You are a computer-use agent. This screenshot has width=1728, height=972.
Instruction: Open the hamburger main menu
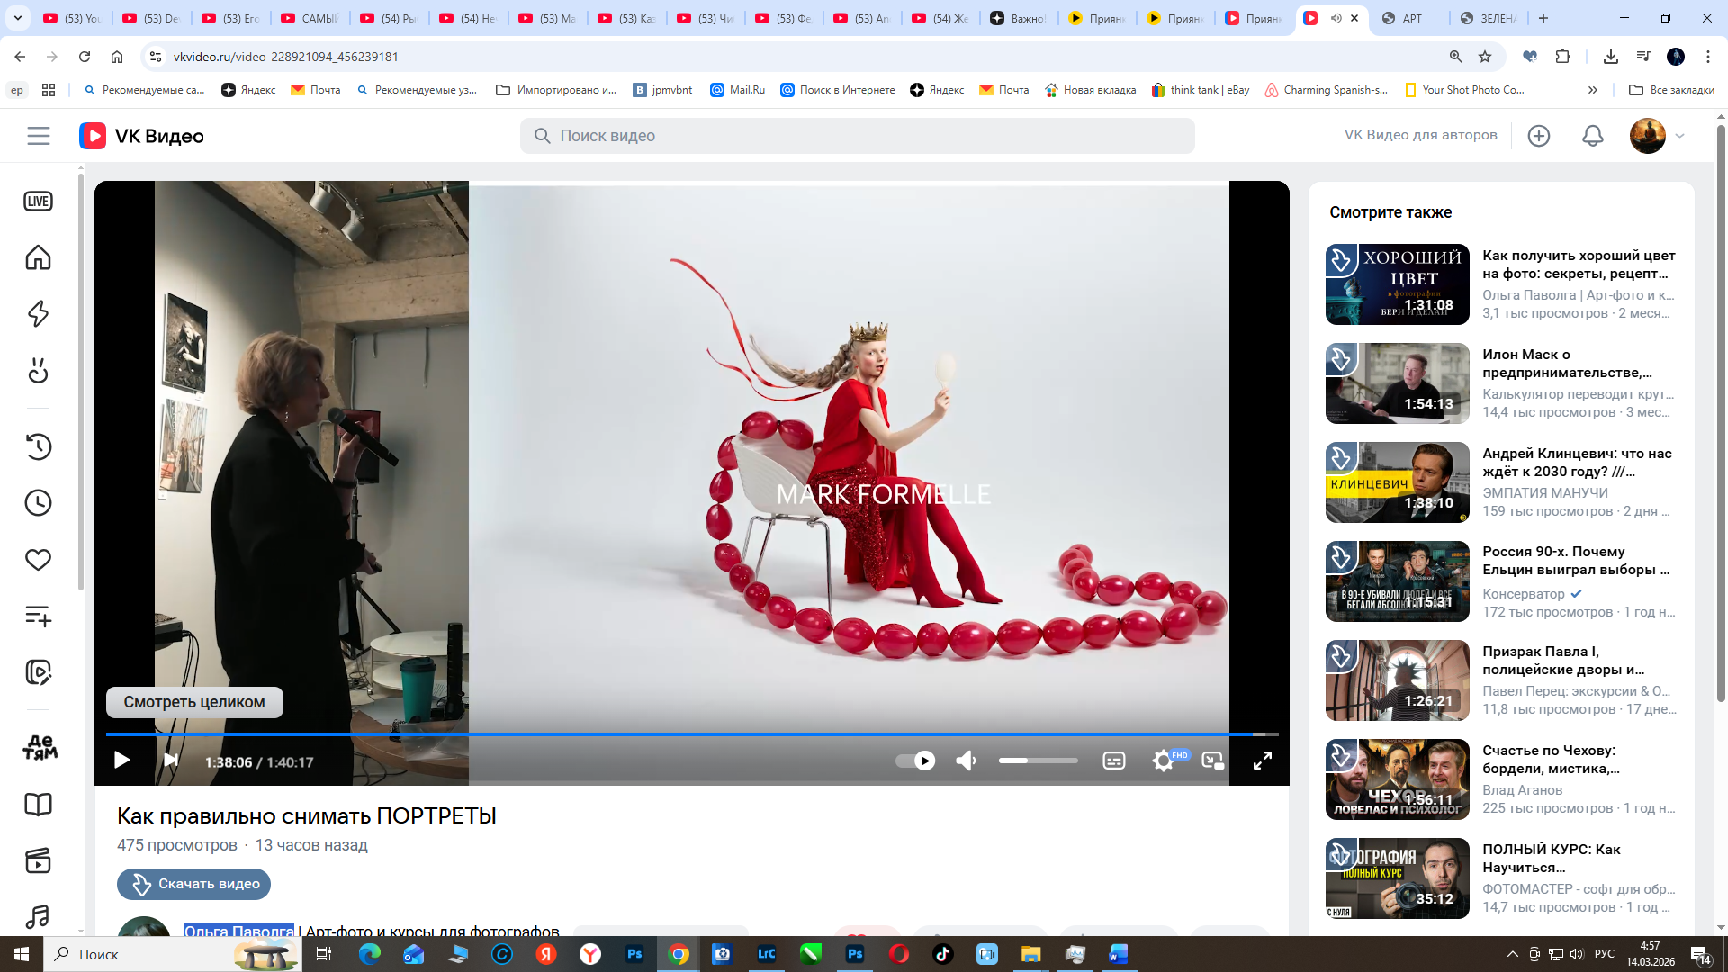click(38, 136)
